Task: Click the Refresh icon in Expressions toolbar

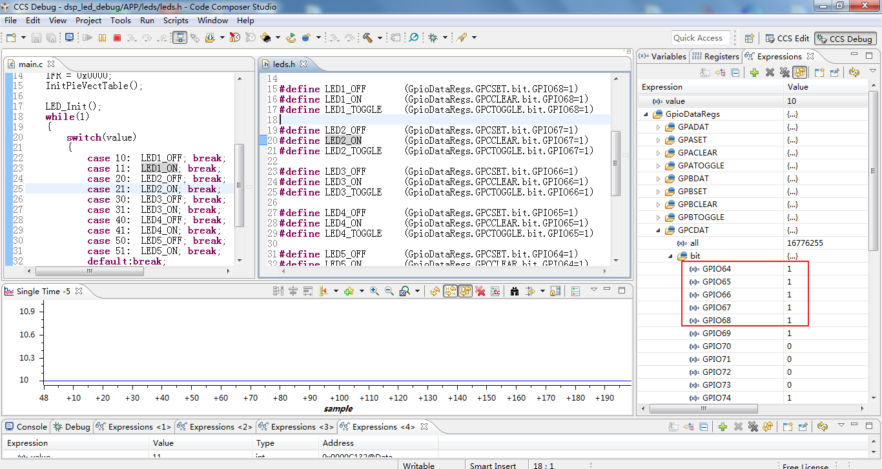Action: click(x=854, y=73)
